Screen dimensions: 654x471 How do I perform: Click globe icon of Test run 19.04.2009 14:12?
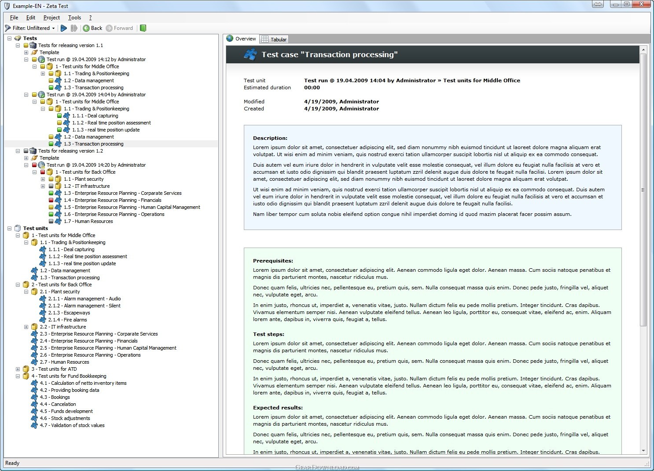(41, 59)
